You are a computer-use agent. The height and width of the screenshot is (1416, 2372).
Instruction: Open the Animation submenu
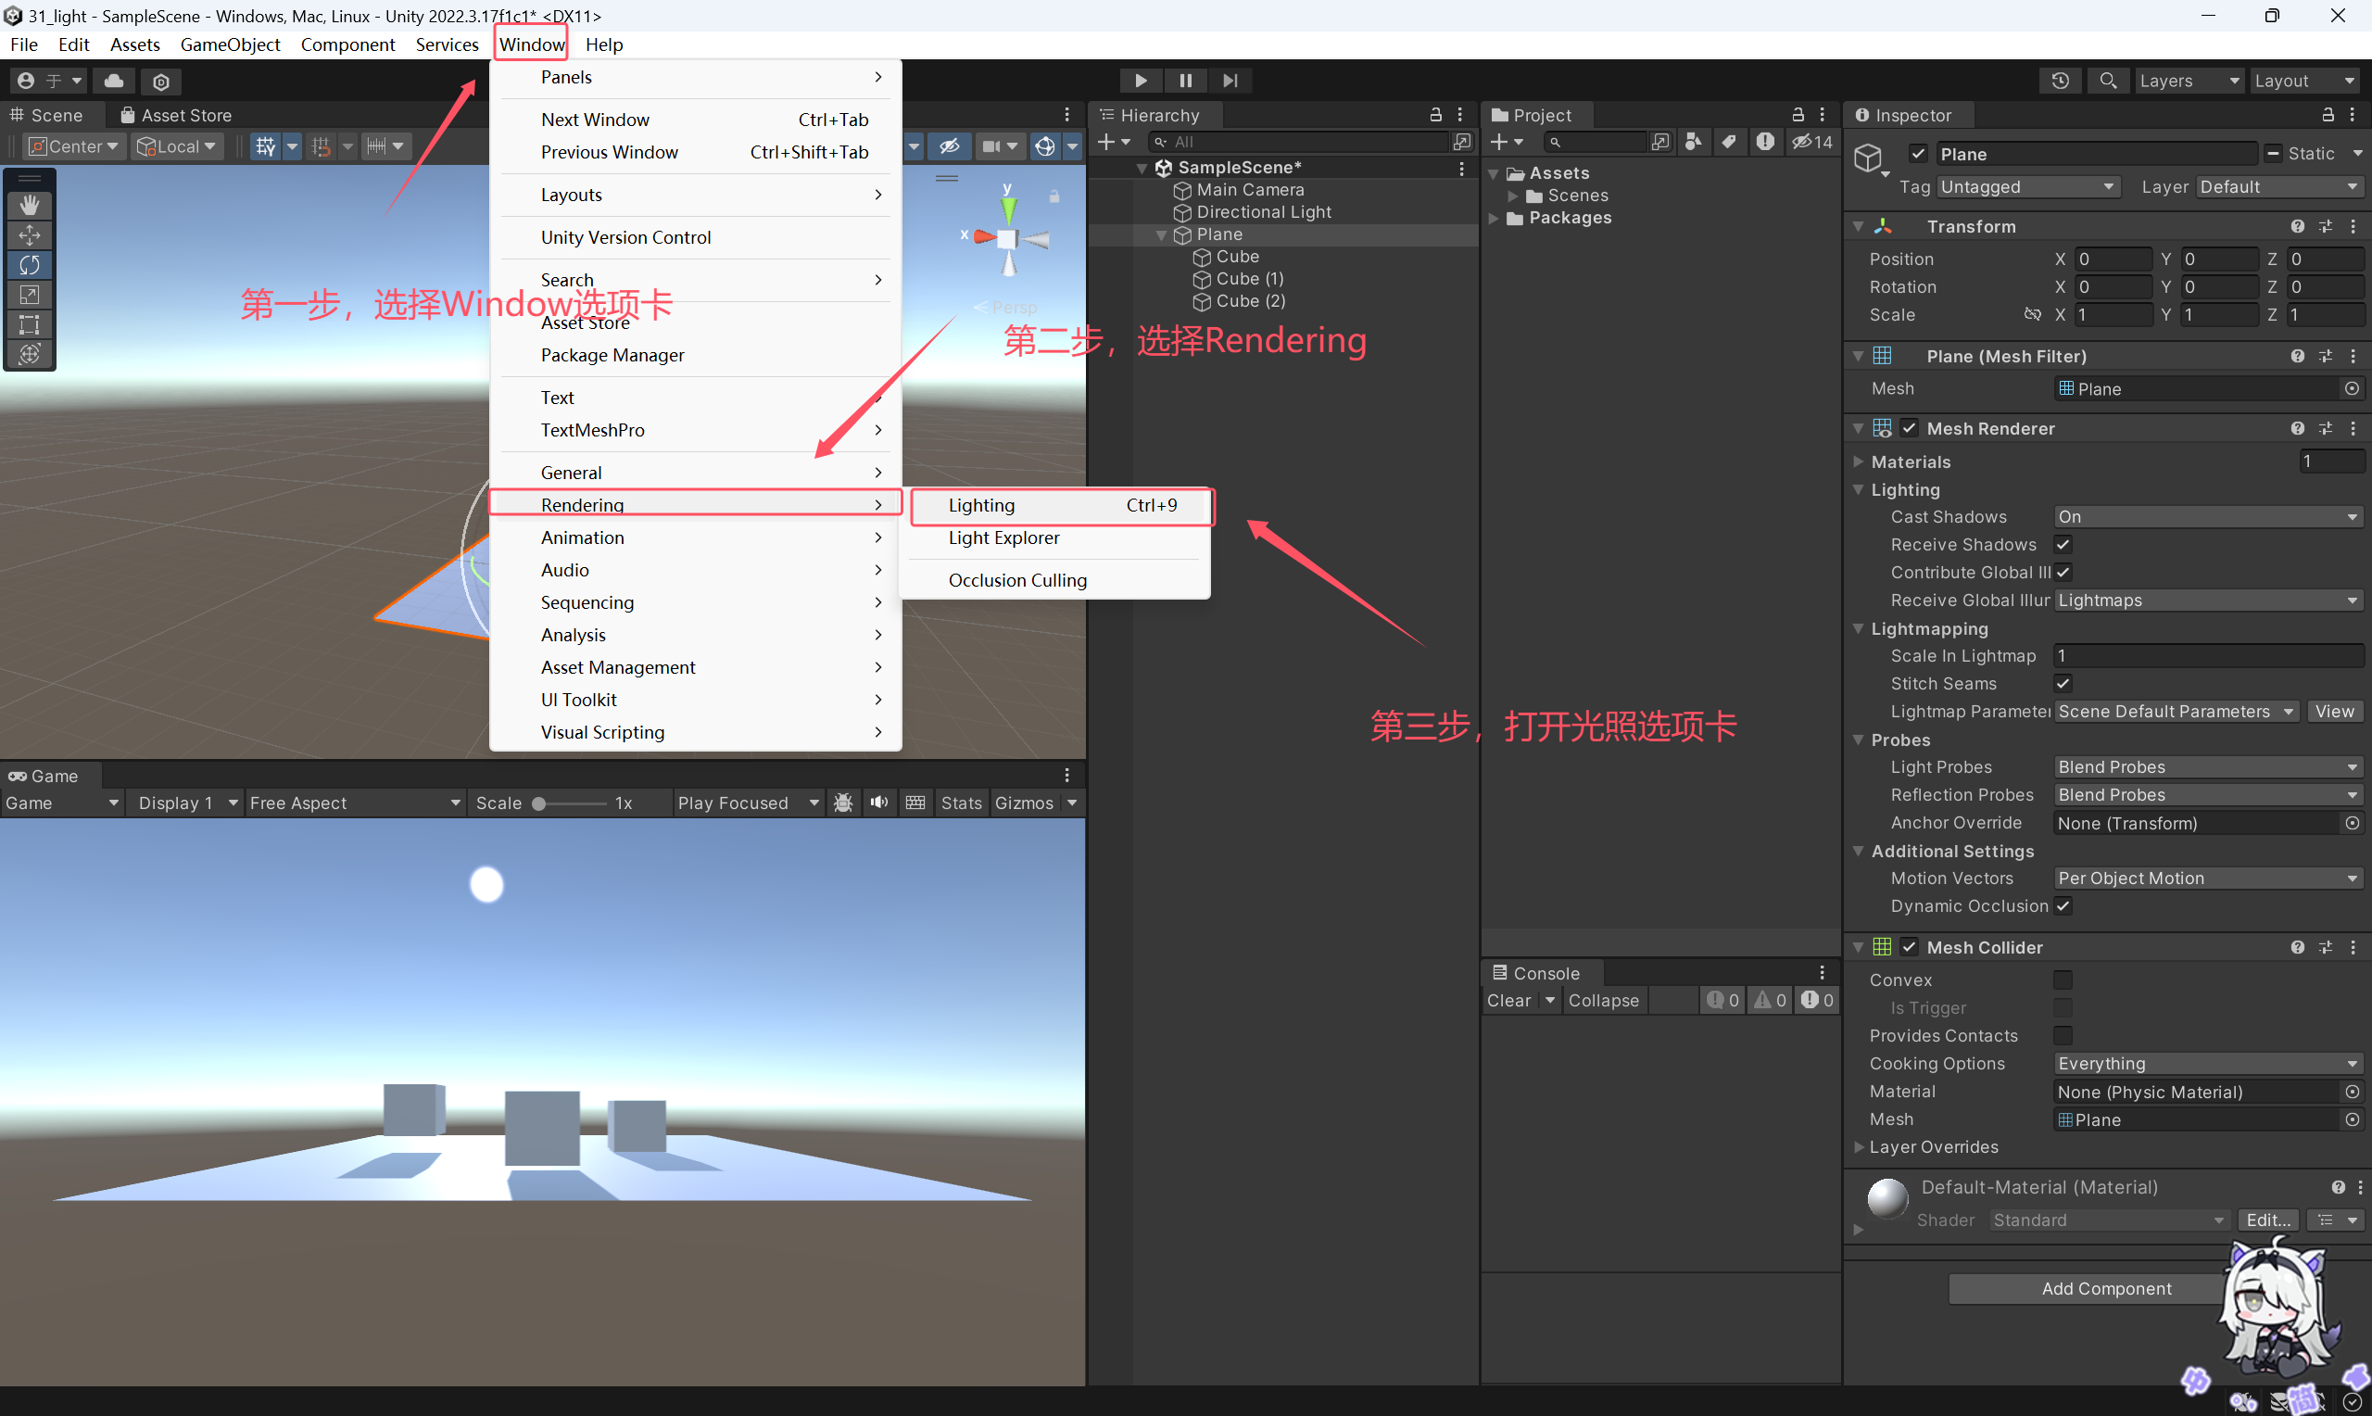pos(696,537)
